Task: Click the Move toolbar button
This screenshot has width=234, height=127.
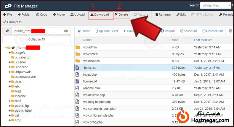Action: 59,14
